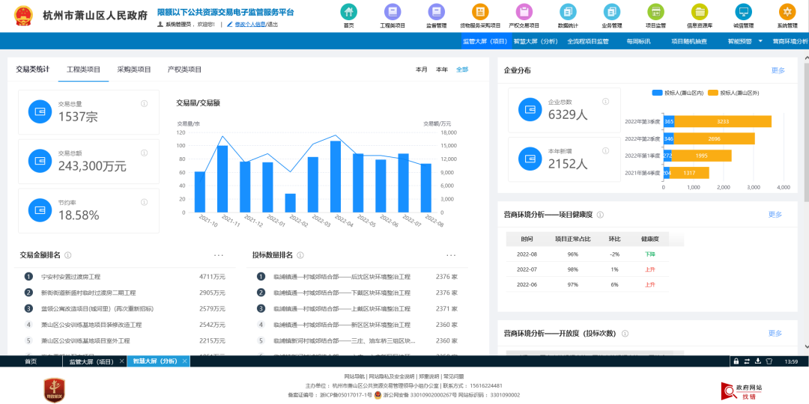
Task: Select 全流程项目监管 in the blue menu bar
Action: tap(588, 41)
